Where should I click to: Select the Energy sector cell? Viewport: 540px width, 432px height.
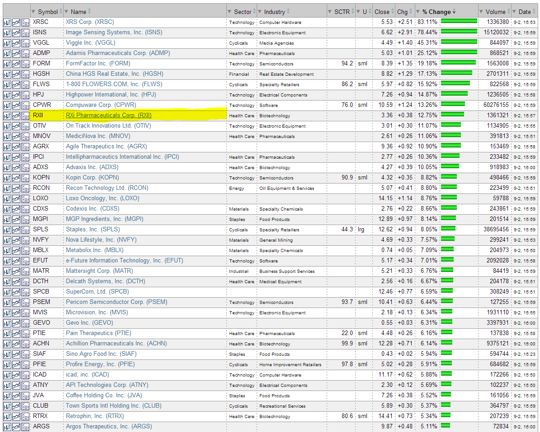pyautogui.click(x=237, y=188)
